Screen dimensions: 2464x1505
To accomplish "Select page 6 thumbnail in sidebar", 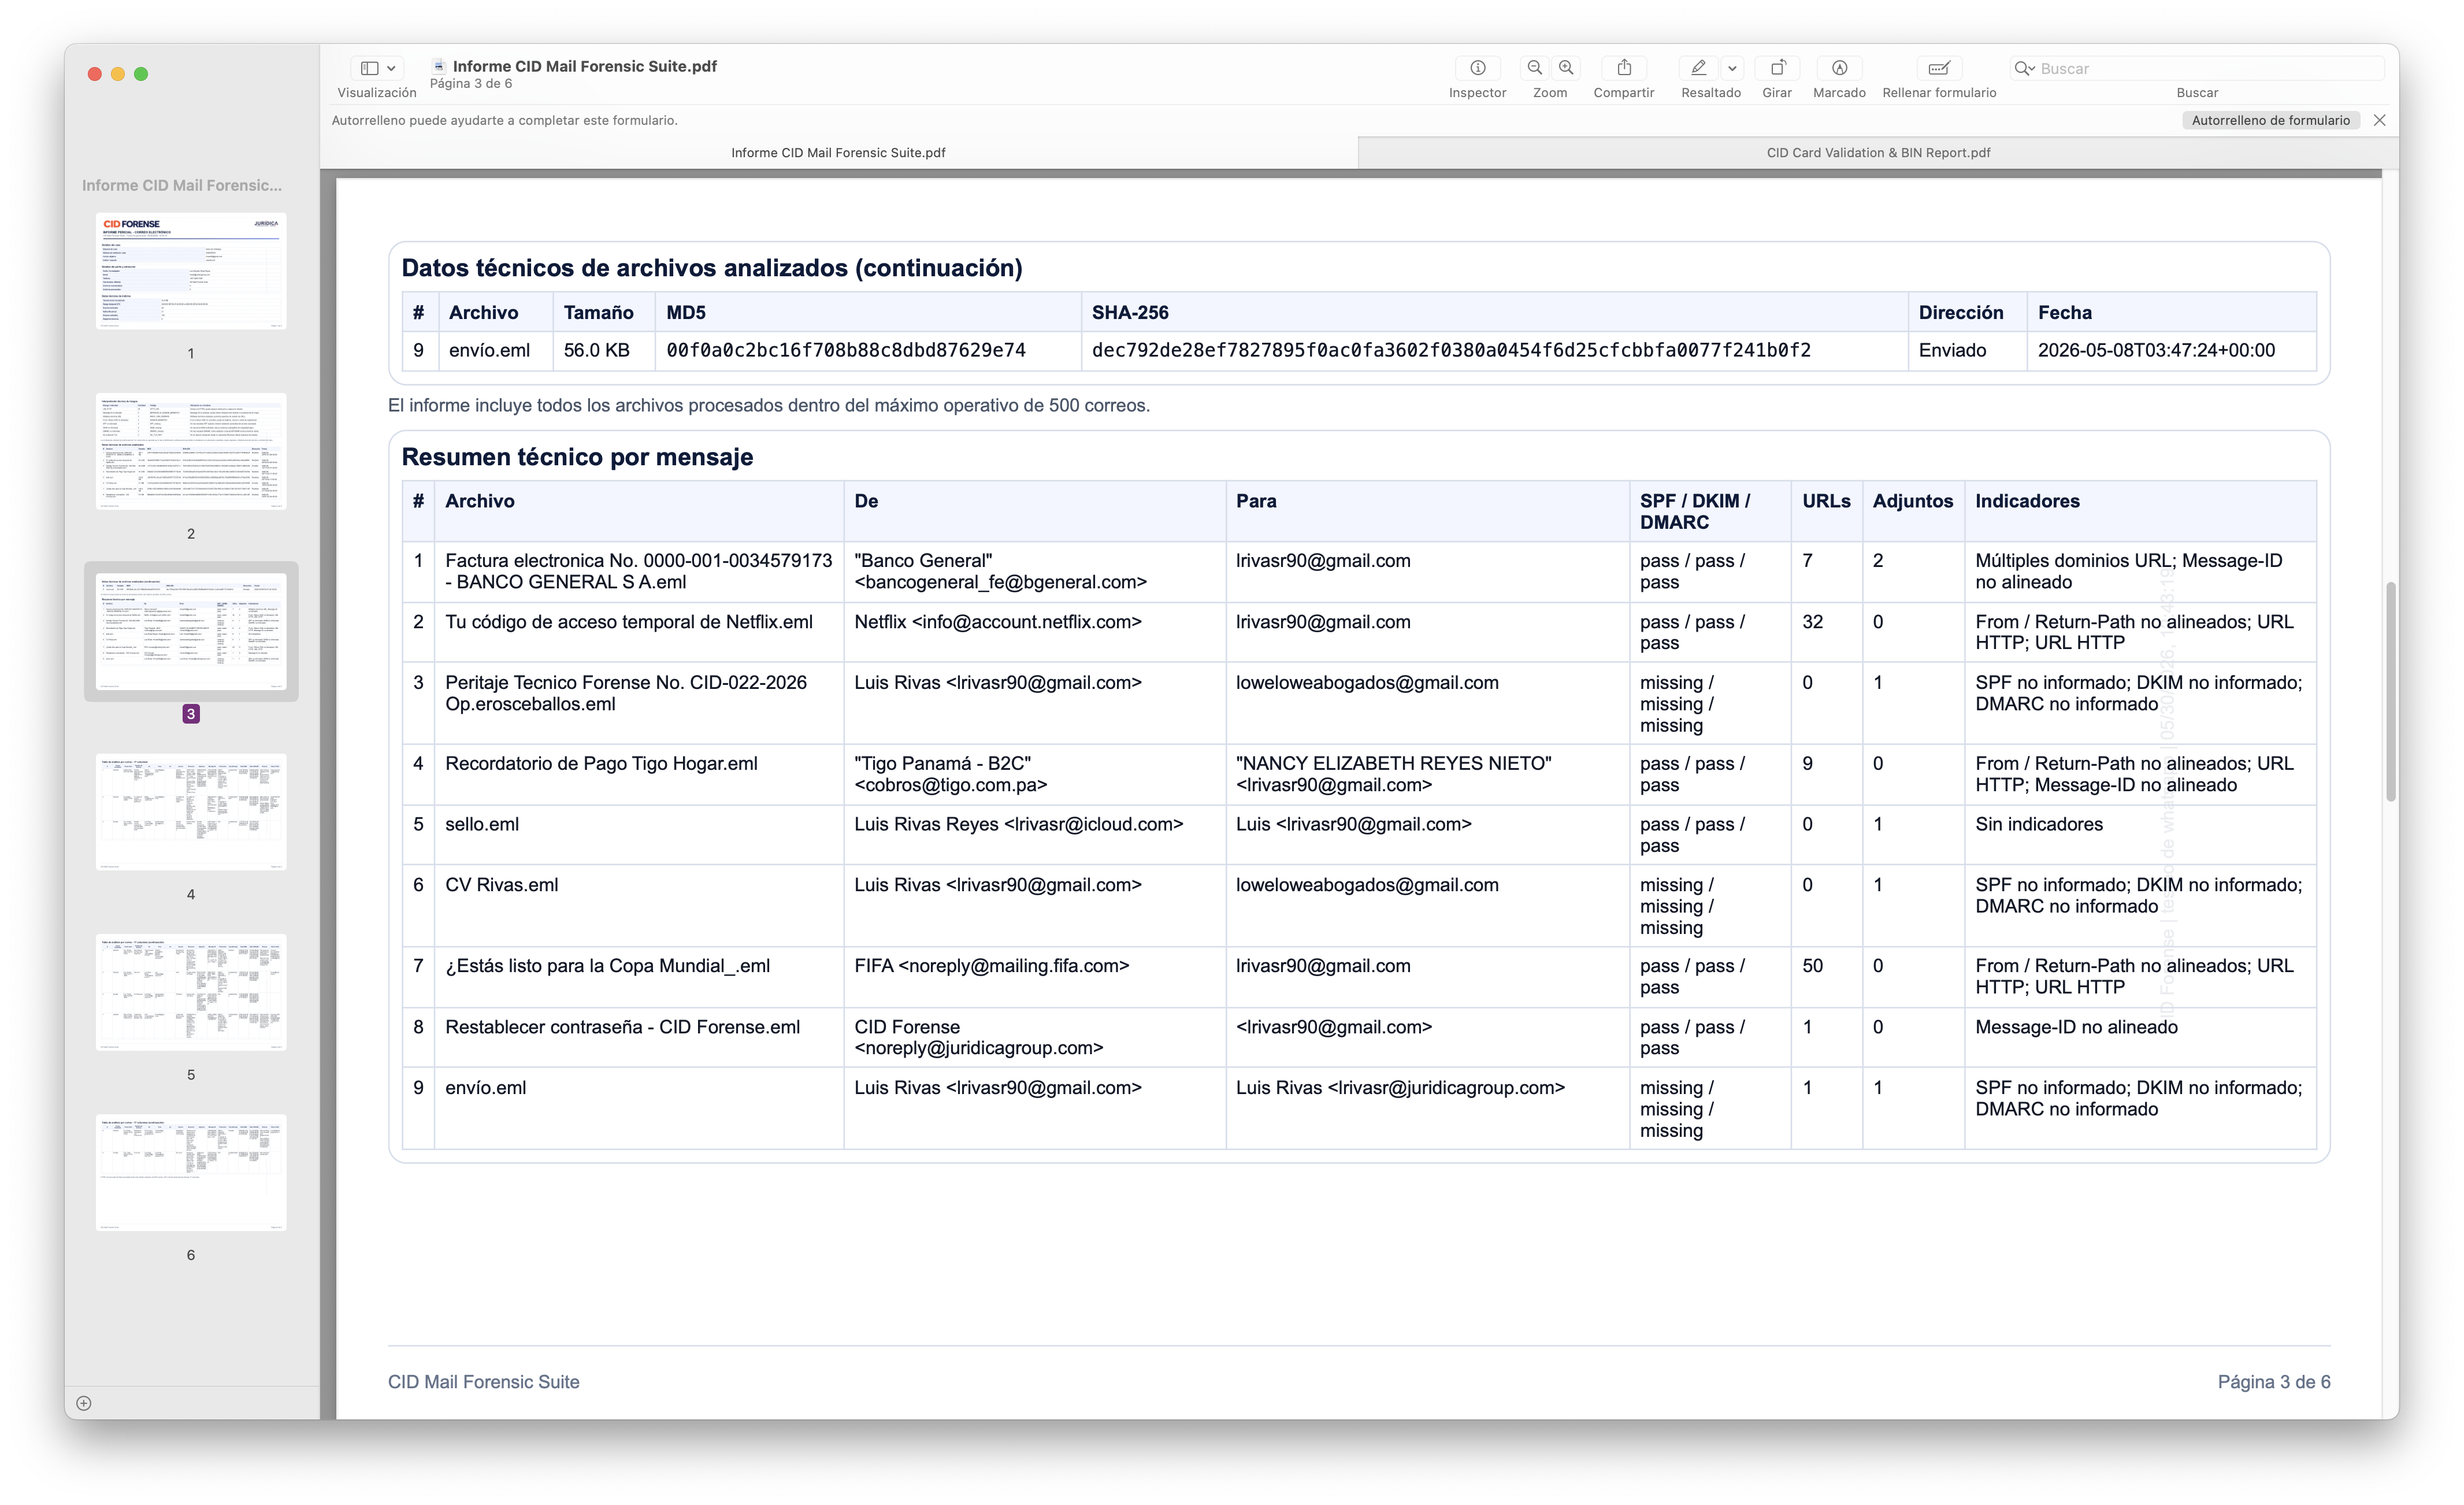I will click(191, 1172).
